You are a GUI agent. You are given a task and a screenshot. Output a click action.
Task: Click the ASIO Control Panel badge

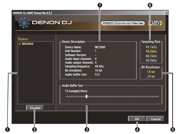pyautogui.click(x=123, y=23)
